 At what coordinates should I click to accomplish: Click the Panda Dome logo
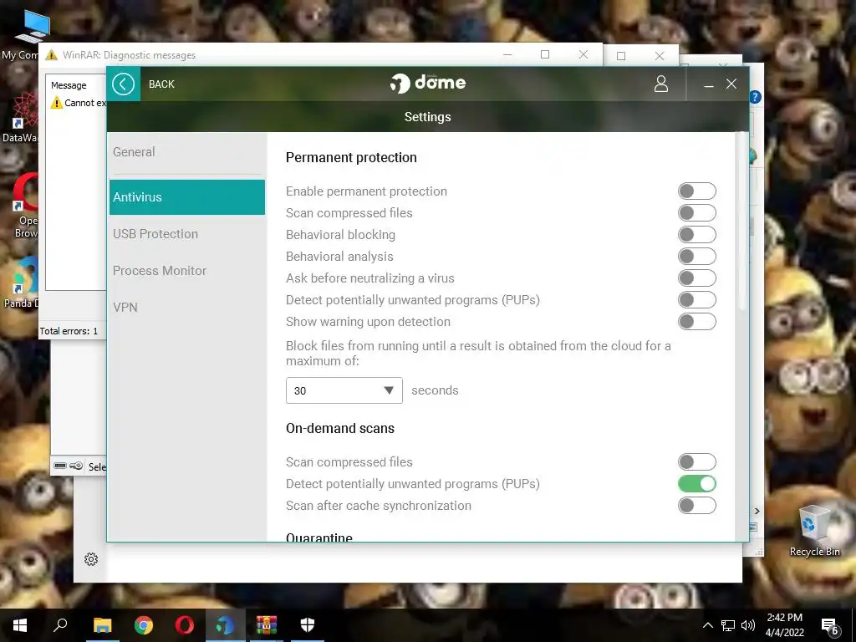[x=428, y=83]
